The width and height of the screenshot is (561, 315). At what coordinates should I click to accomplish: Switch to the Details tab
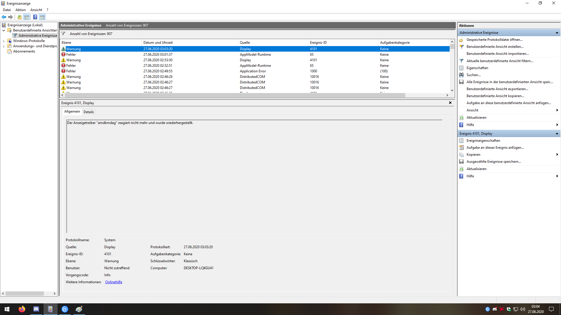[x=89, y=112]
